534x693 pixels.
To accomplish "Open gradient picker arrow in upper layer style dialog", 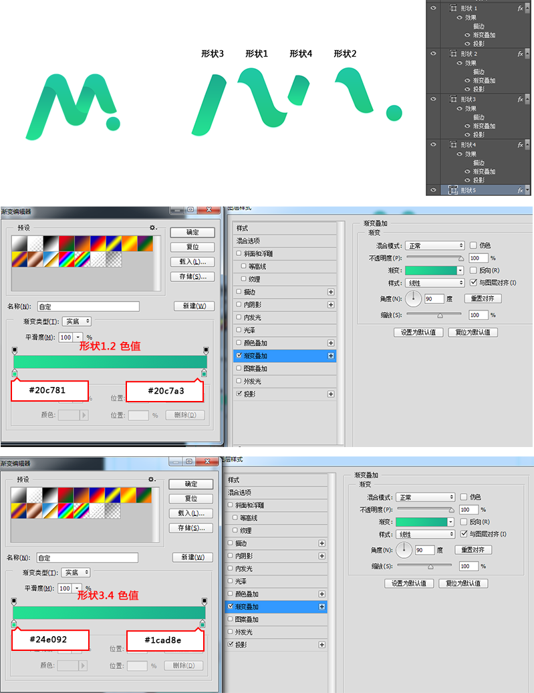I will (460, 271).
